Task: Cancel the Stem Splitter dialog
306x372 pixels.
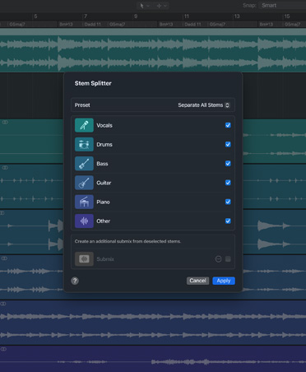Action: click(197, 281)
